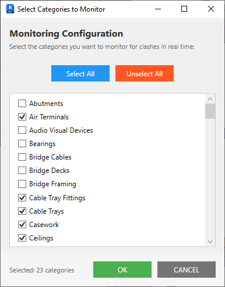Disable the Cable Trays category
The height and width of the screenshot is (287, 225).
coord(22,211)
